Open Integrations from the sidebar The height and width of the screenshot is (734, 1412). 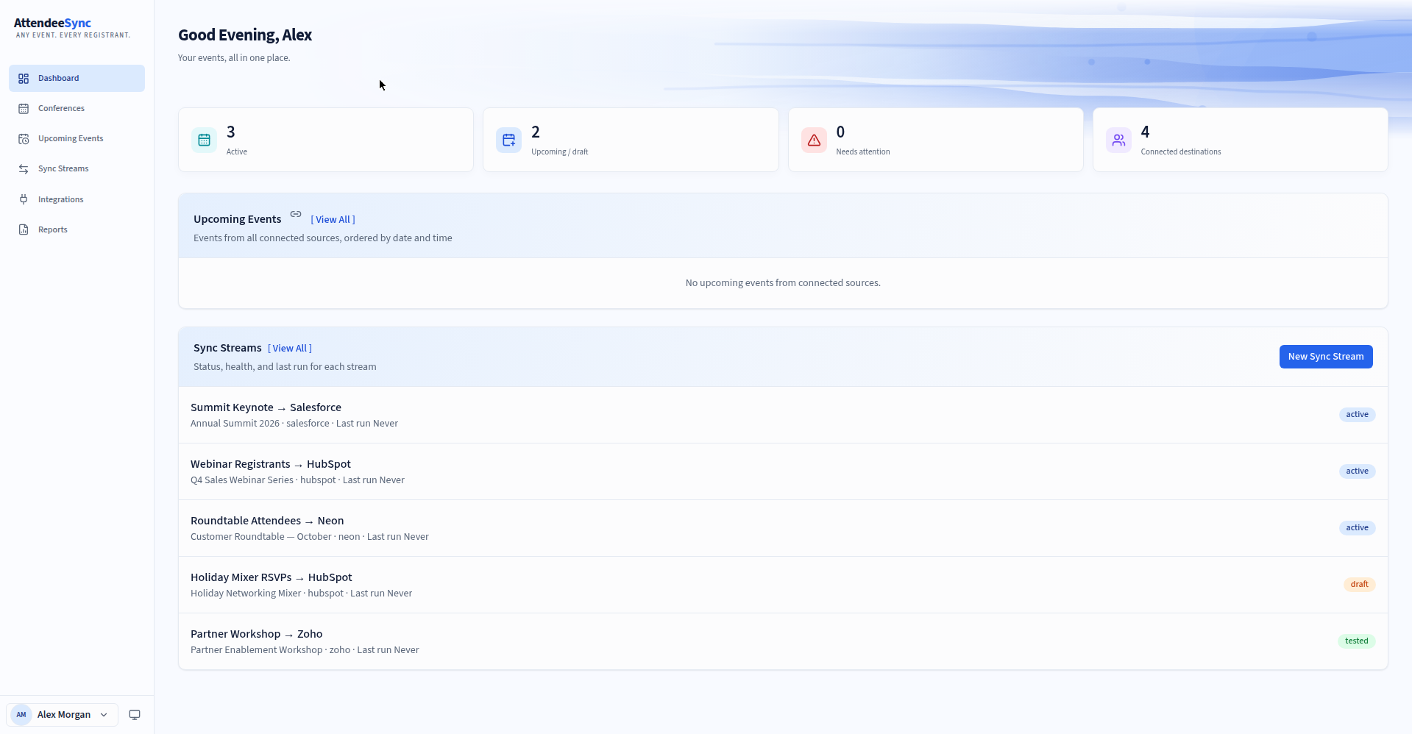(77, 199)
